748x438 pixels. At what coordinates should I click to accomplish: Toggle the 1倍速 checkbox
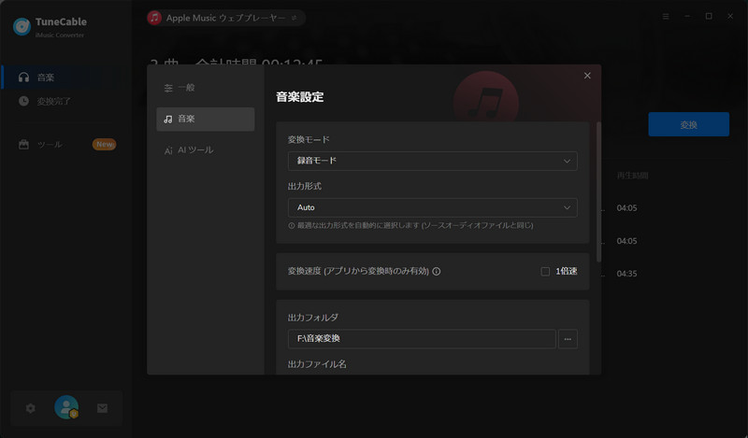click(545, 271)
